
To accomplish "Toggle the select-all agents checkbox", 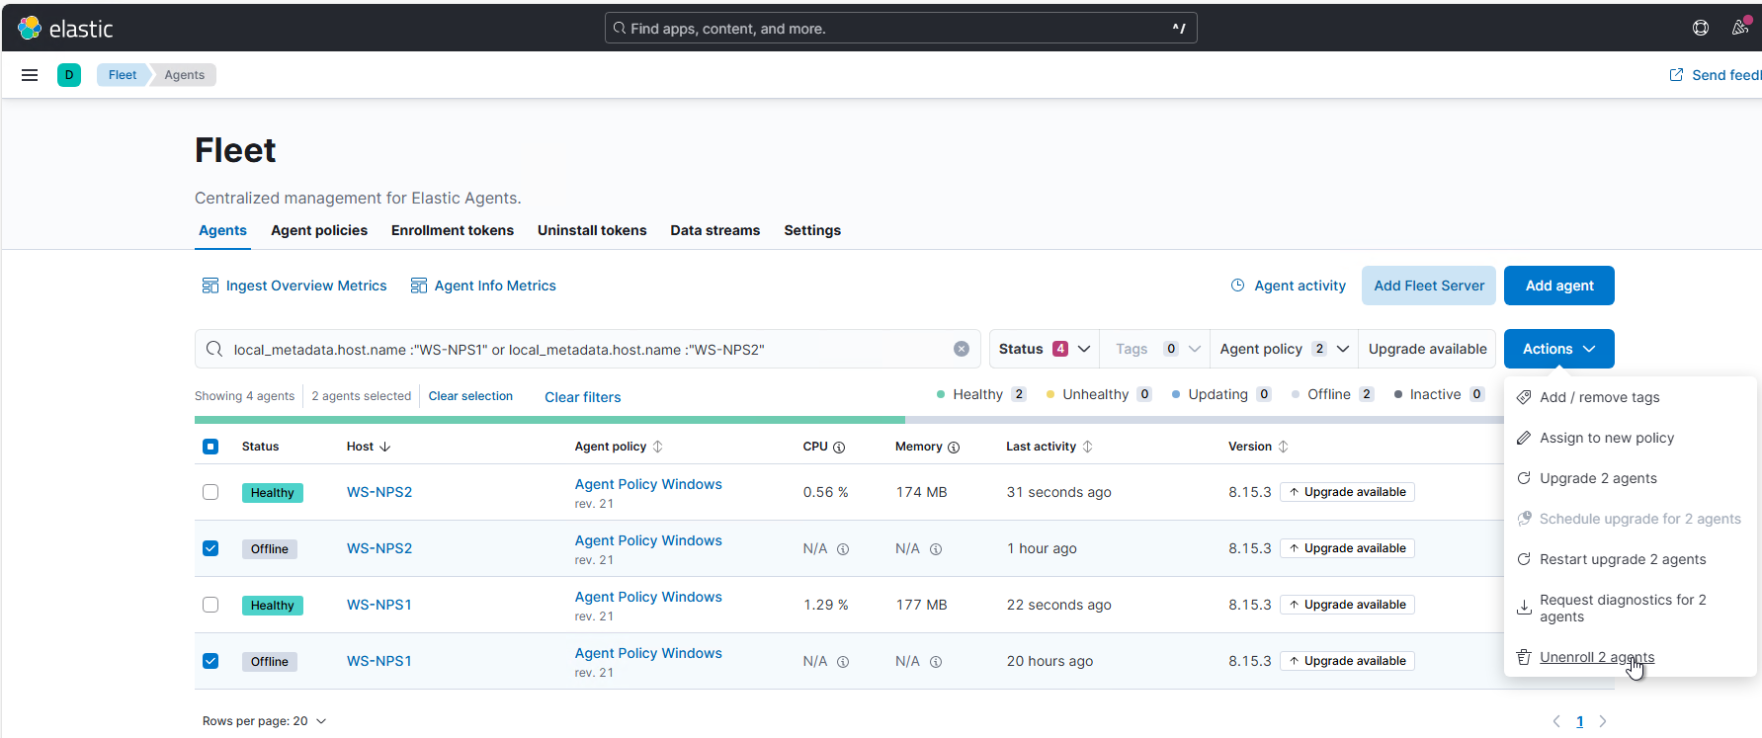I will click(x=210, y=447).
